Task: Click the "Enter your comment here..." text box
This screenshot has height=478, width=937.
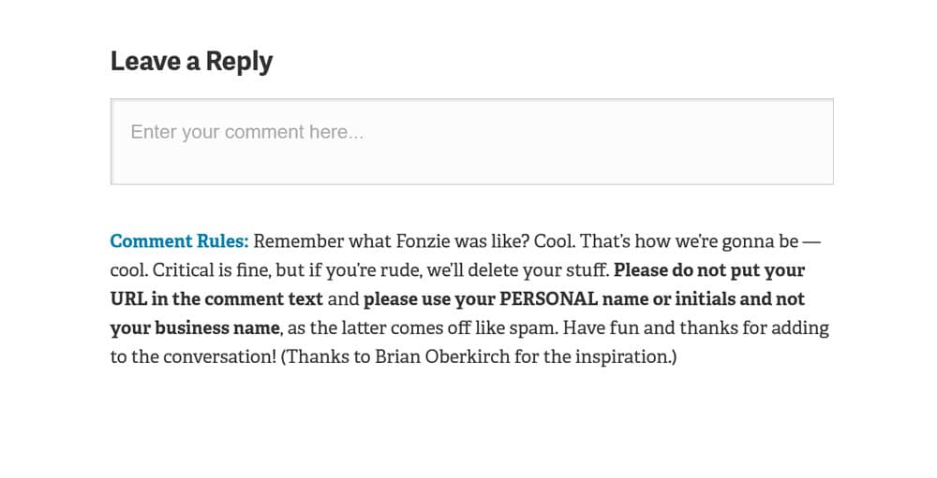Action: (471, 141)
